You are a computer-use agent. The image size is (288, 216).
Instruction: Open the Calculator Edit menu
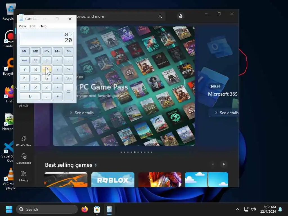33,26
